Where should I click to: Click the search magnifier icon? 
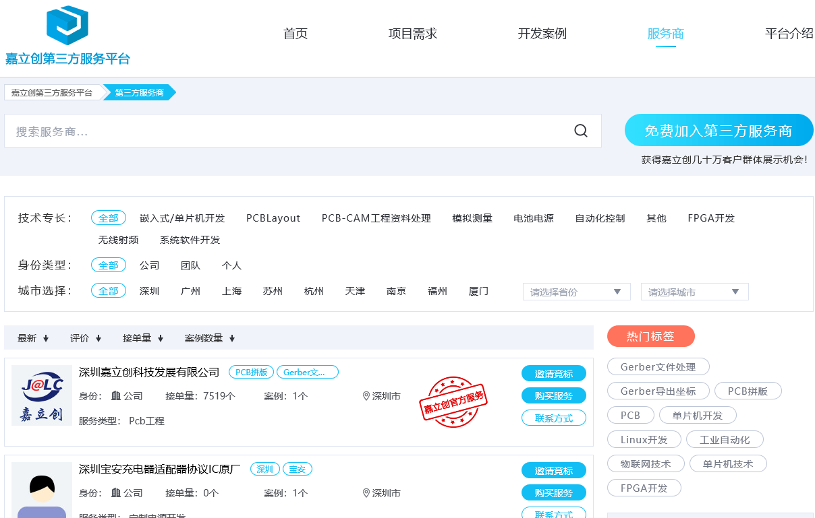click(581, 131)
